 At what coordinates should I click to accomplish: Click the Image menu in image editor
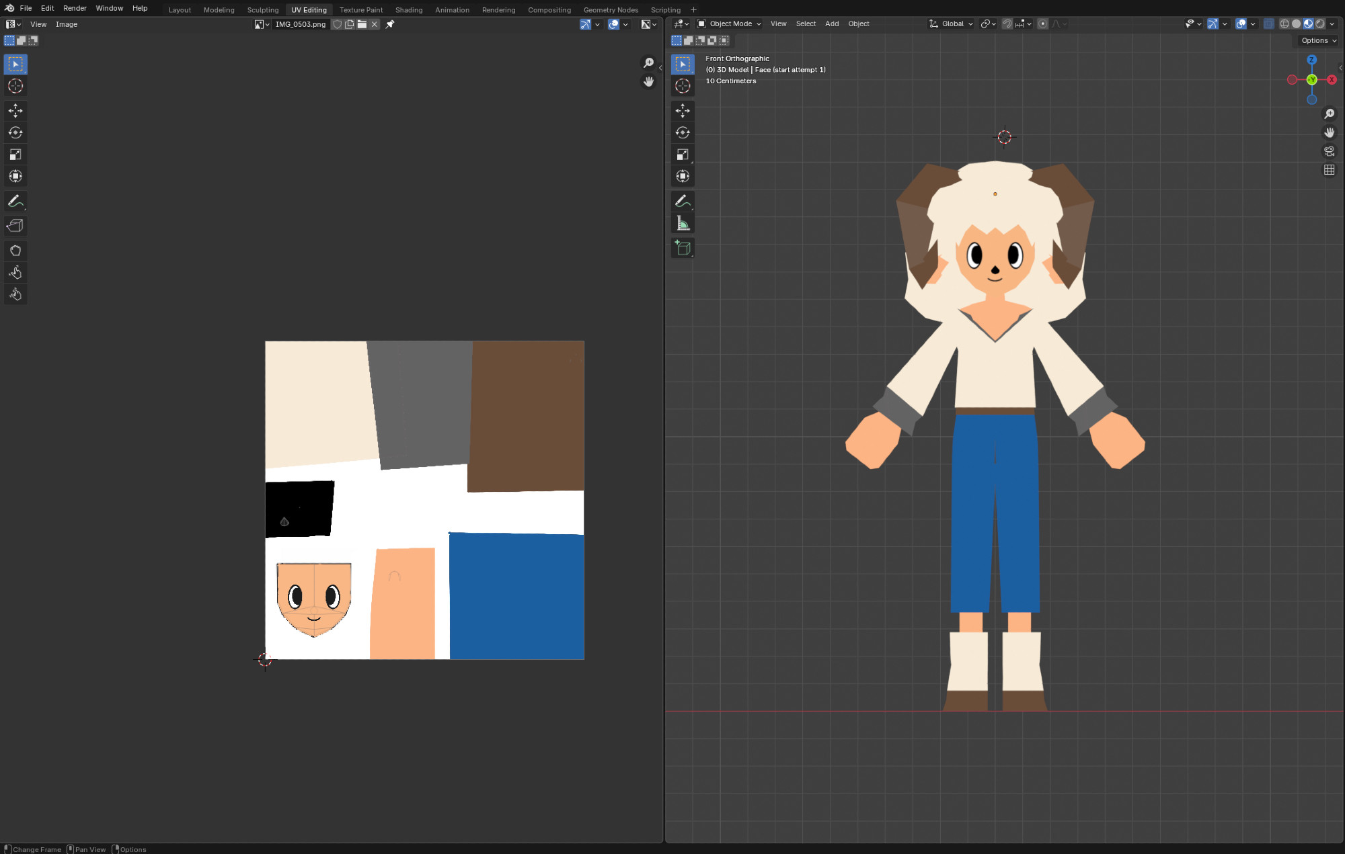(67, 24)
